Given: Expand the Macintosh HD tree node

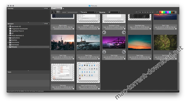Looking at the screenshot, I should (8, 26).
